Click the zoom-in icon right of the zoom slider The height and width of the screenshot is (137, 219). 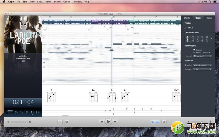pyautogui.click(x=211, y=122)
